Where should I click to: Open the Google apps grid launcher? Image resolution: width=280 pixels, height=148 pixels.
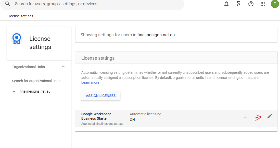coord(263,4)
